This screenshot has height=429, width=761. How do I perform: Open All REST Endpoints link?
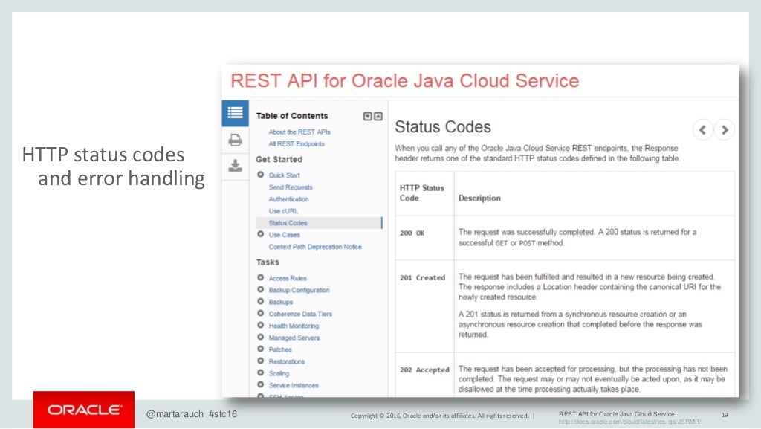click(x=297, y=143)
